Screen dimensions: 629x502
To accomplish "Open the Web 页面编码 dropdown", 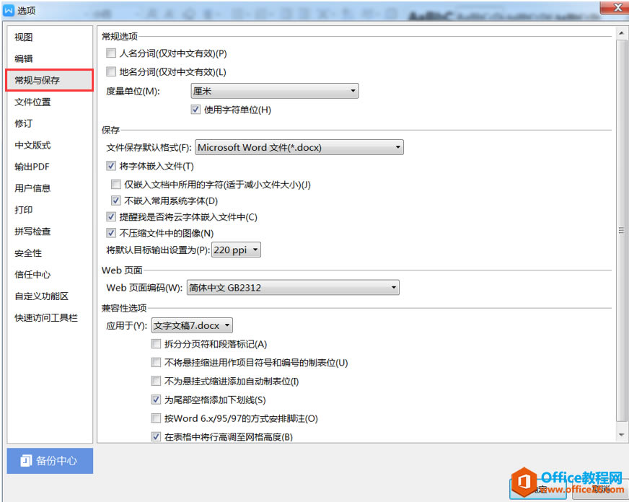I will tap(293, 288).
